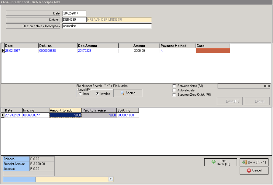Enable the Between dates (F3) checkbox
This screenshot has height=185, width=273.
point(174,86)
